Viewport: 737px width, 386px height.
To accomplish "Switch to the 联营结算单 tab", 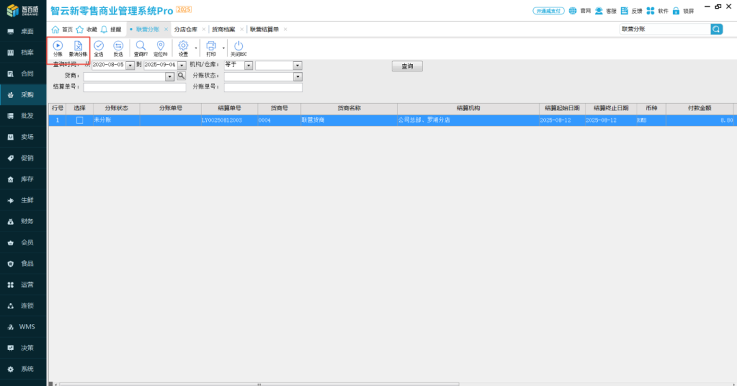I will pyautogui.click(x=264, y=29).
